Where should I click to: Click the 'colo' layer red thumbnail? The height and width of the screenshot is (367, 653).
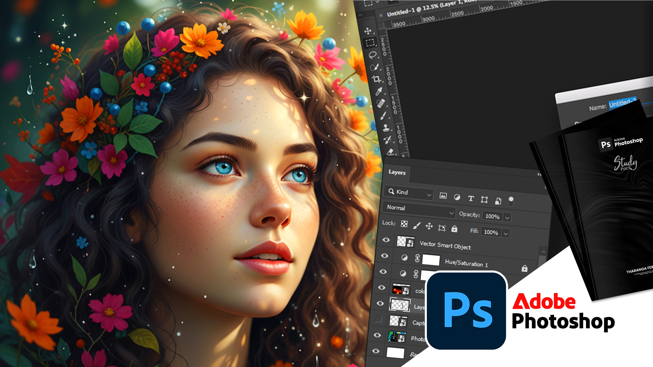[401, 290]
